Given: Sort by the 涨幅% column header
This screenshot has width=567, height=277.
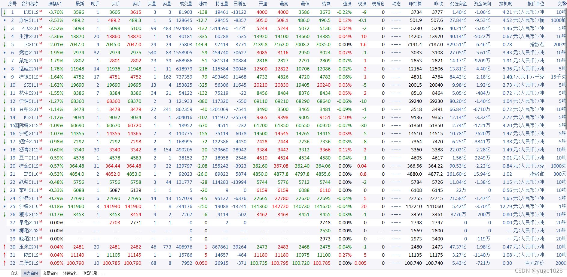Looking at the screenshot, I should 55,4.
